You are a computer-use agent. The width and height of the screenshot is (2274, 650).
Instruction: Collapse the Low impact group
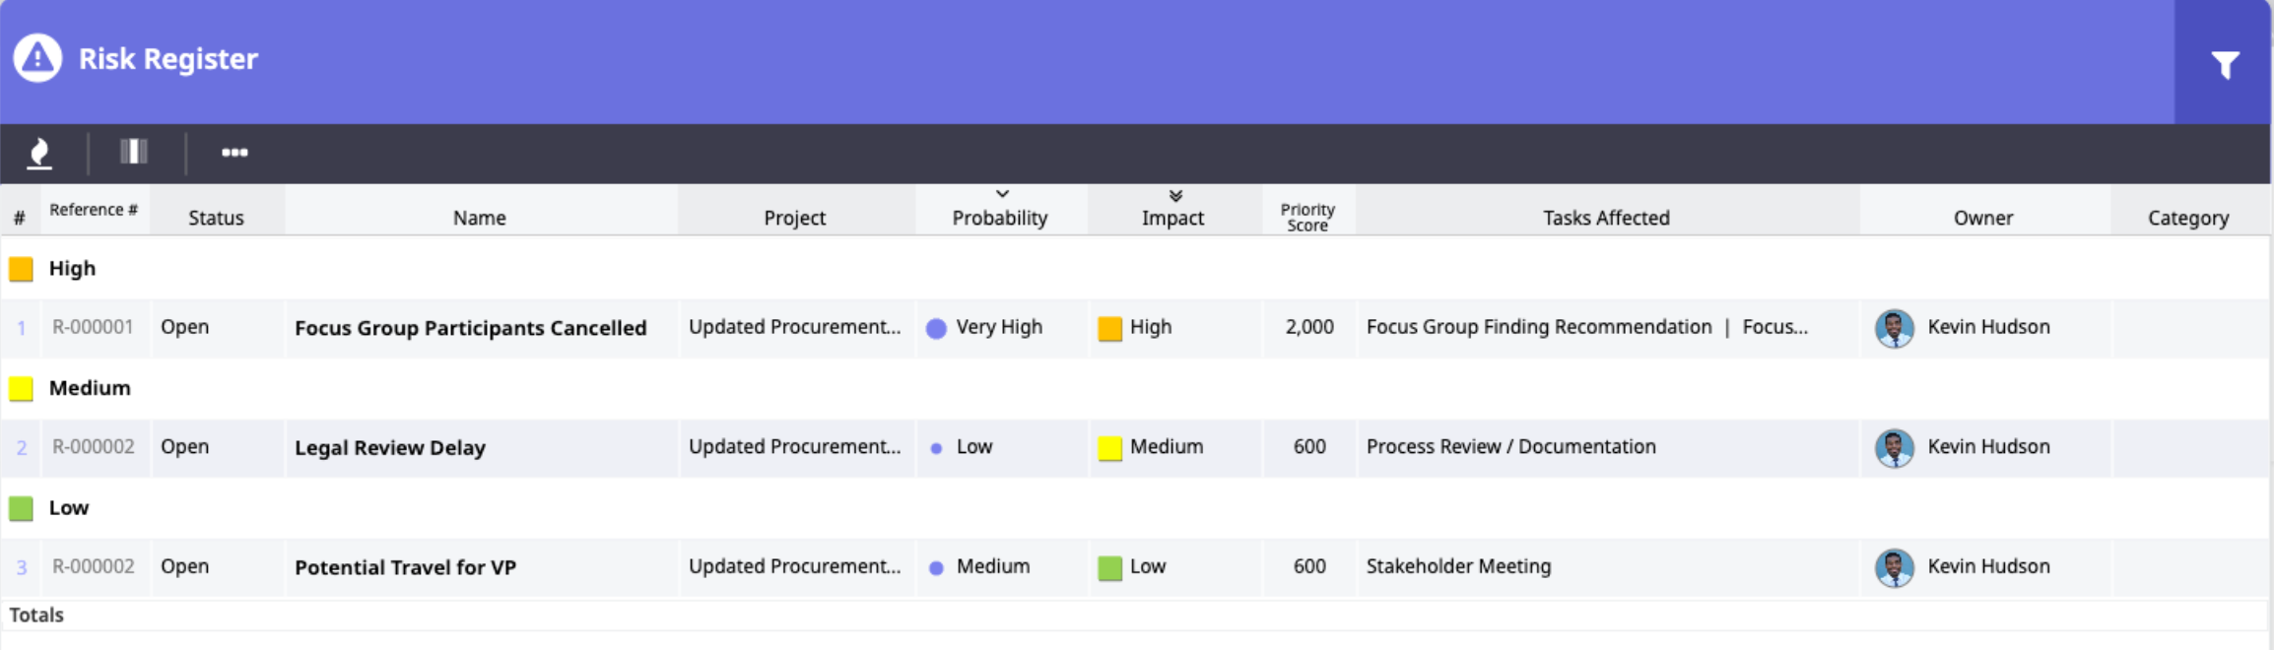tap(22, 509)
